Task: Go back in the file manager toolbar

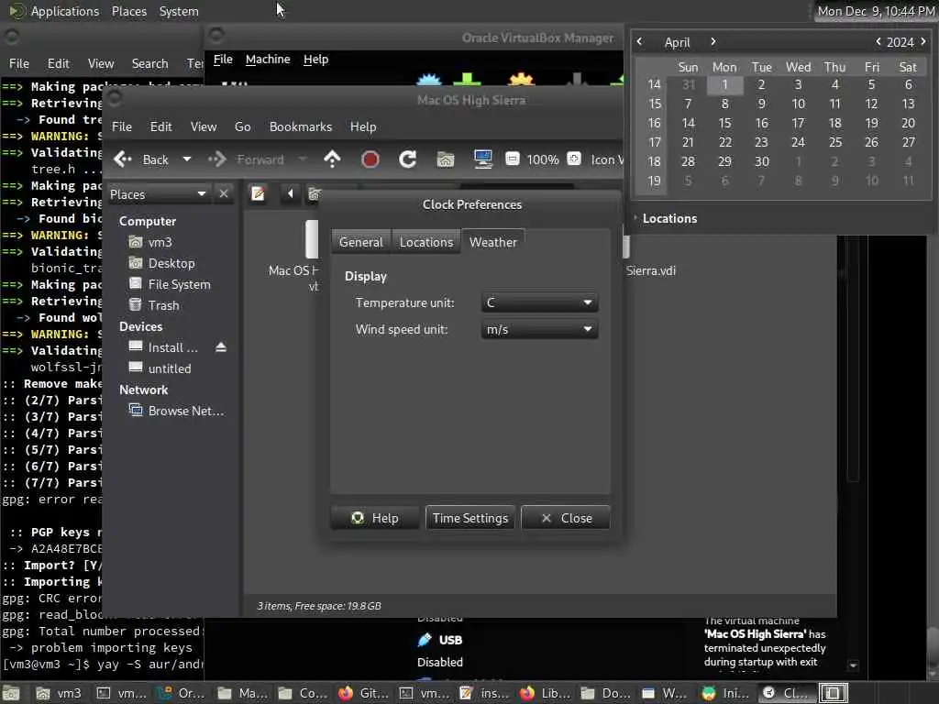Action: point(141,159)
